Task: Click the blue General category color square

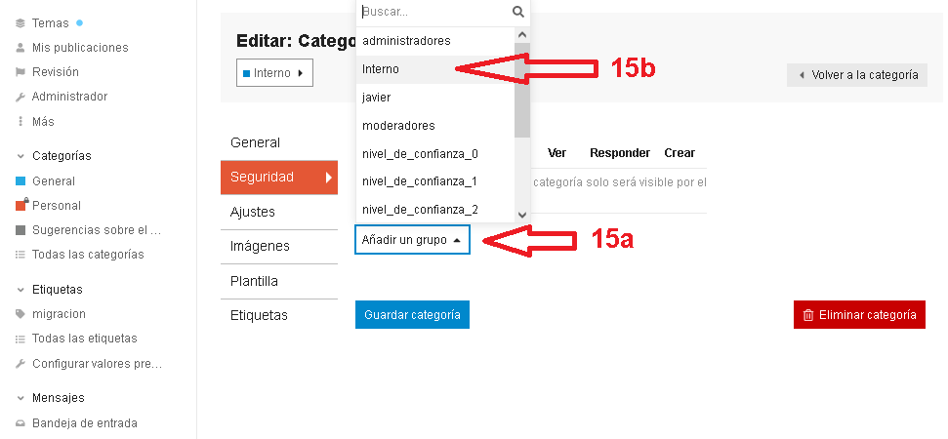Action: pos(21,181)
